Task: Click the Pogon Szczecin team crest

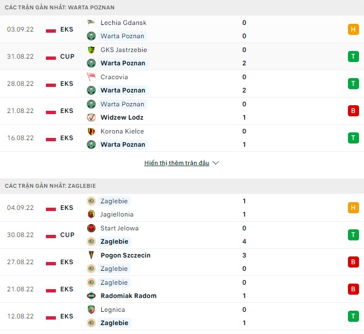Action: [91, 255]
